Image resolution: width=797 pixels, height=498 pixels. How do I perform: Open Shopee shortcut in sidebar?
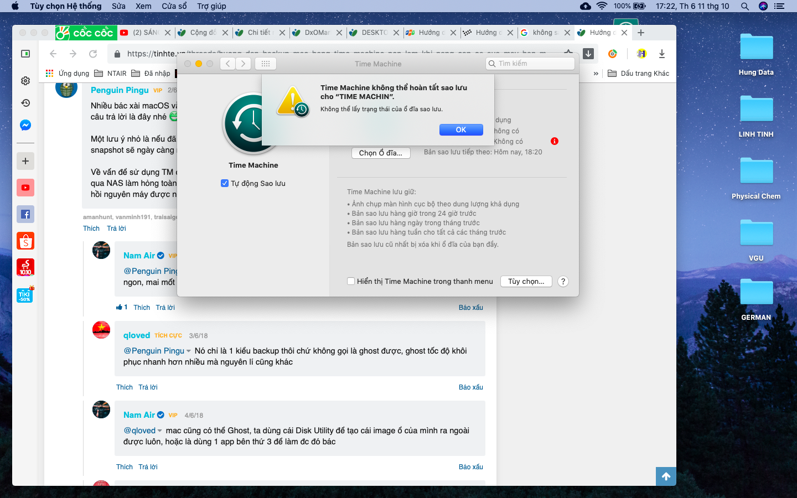tap(25, 241)
